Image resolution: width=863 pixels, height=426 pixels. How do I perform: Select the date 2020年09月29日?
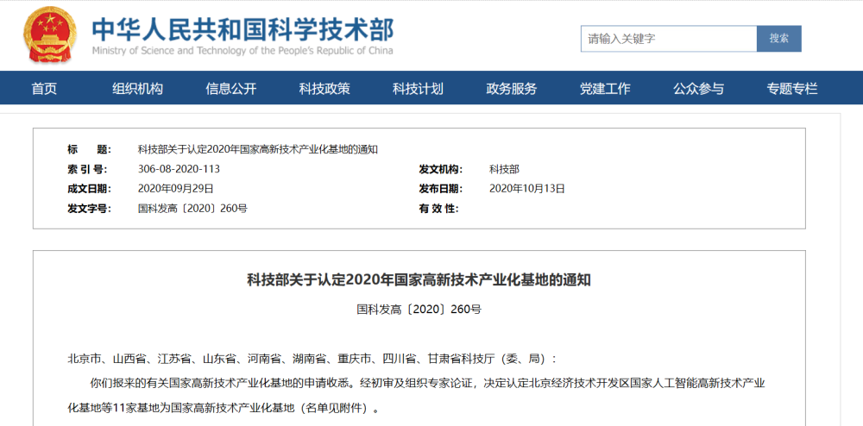pos(175,189)
